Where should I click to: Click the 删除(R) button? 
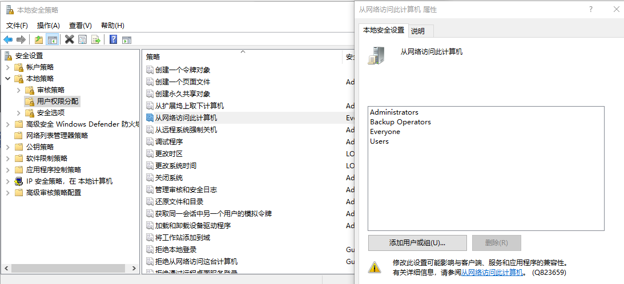[496, 242]
